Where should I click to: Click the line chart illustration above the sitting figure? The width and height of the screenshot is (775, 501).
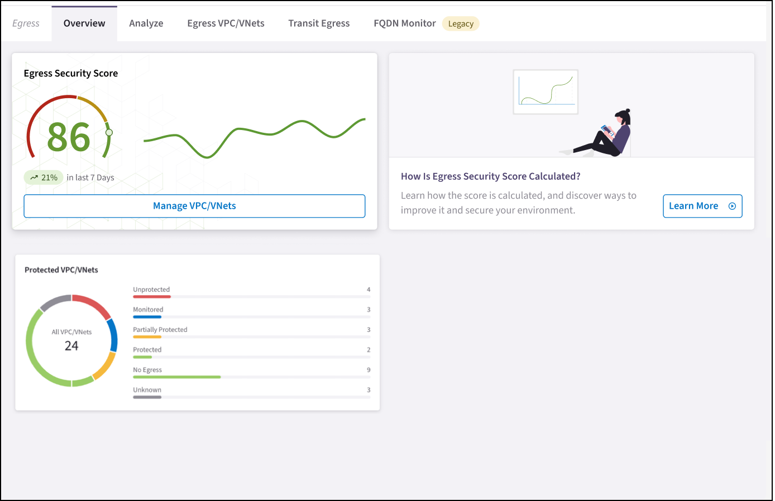(546, 91)
